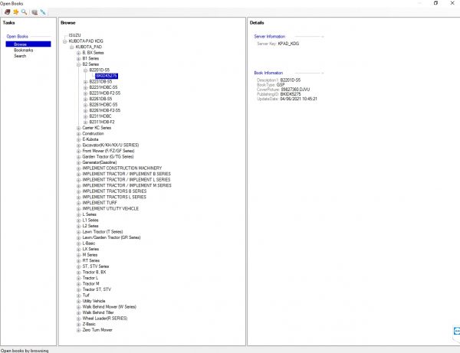460x353 pixels.
Task: Select Front Mower (F/FZ/GF Series) item
Action: (x=108, y=151)
